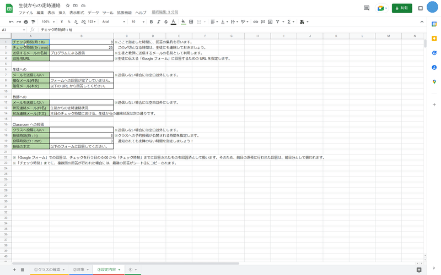Image resolution: width=441 pixels, height=275 pixels.
Task: Open the ツール menu
Action: (x=107, y=13)
